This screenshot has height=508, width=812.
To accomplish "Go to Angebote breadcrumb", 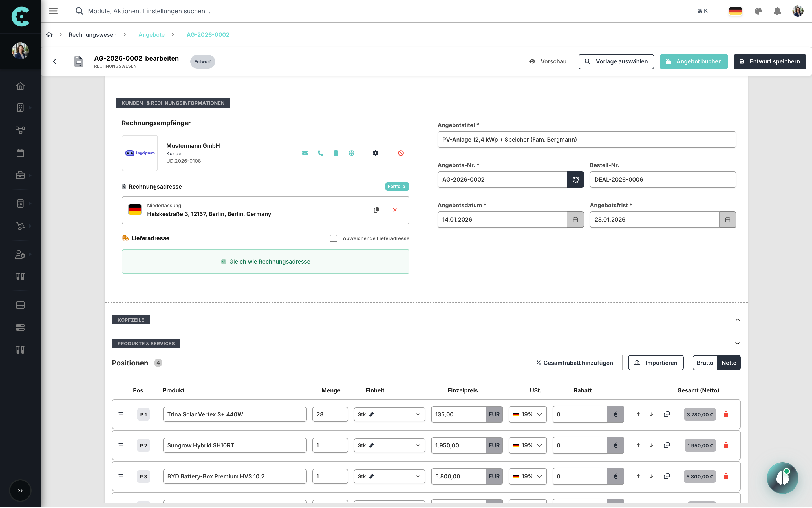I will point(151,35).
